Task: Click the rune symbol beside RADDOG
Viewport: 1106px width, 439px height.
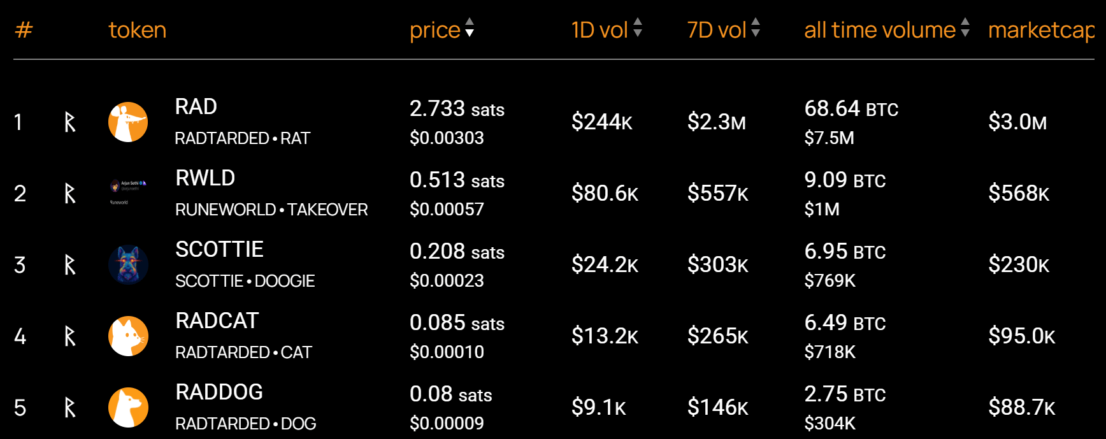Action: click(x=70, y=407)
